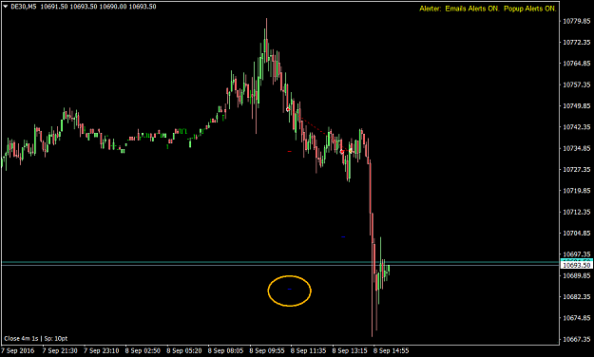Click the 7 Sep 23:10 time label

pyautogui.click(x=101, y=350)
